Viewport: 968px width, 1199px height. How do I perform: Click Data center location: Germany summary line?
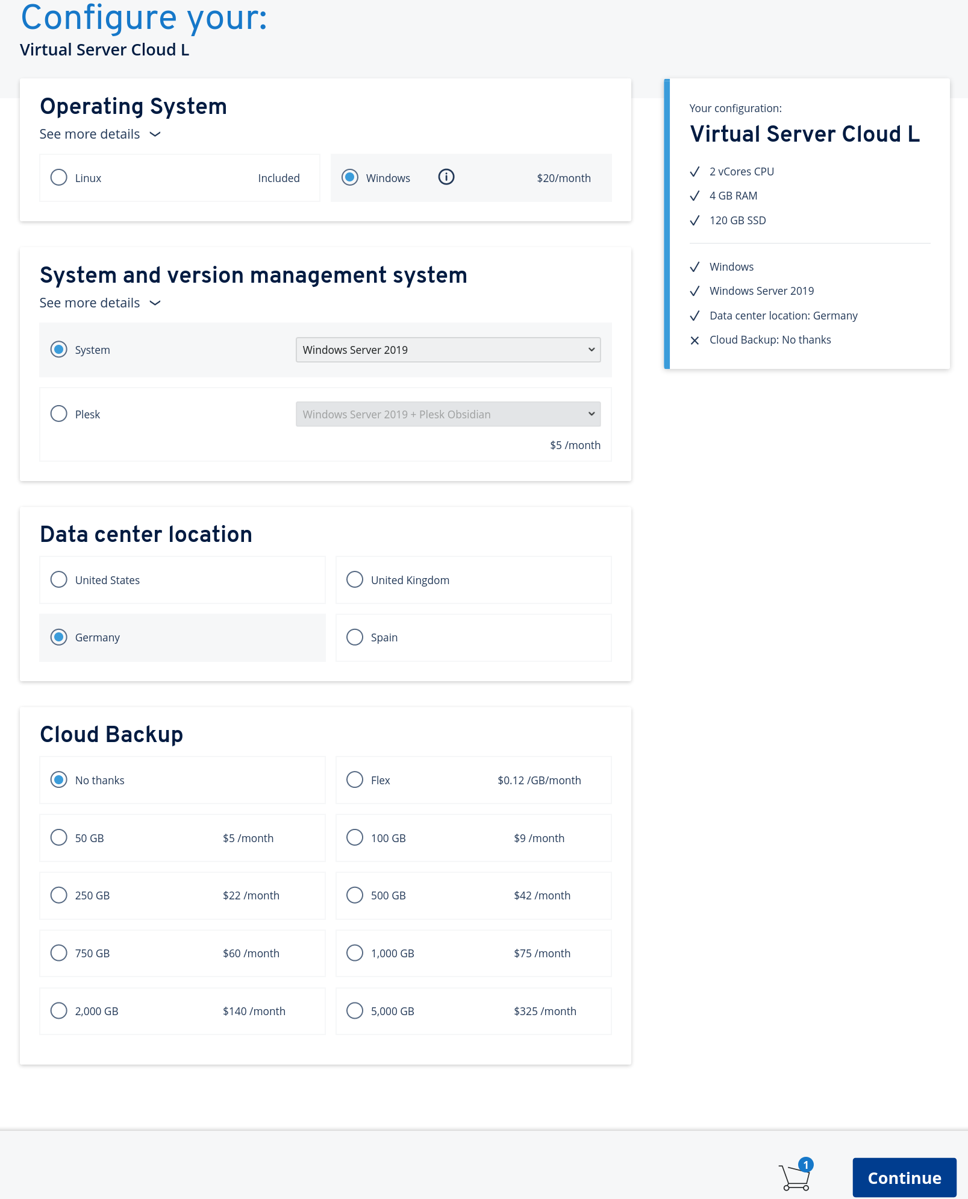783,316
